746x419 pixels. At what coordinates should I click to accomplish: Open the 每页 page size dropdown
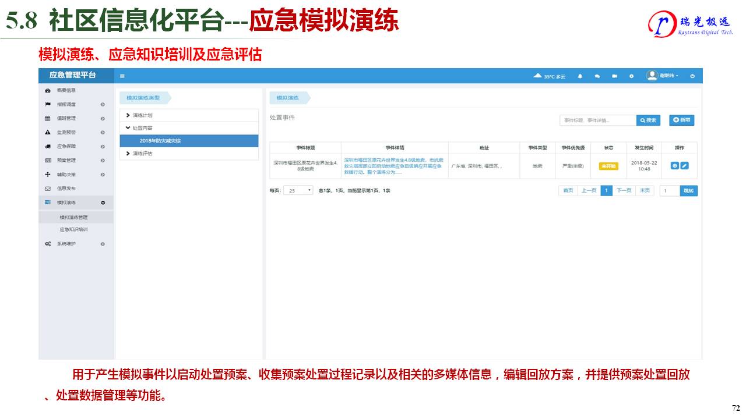298,190
